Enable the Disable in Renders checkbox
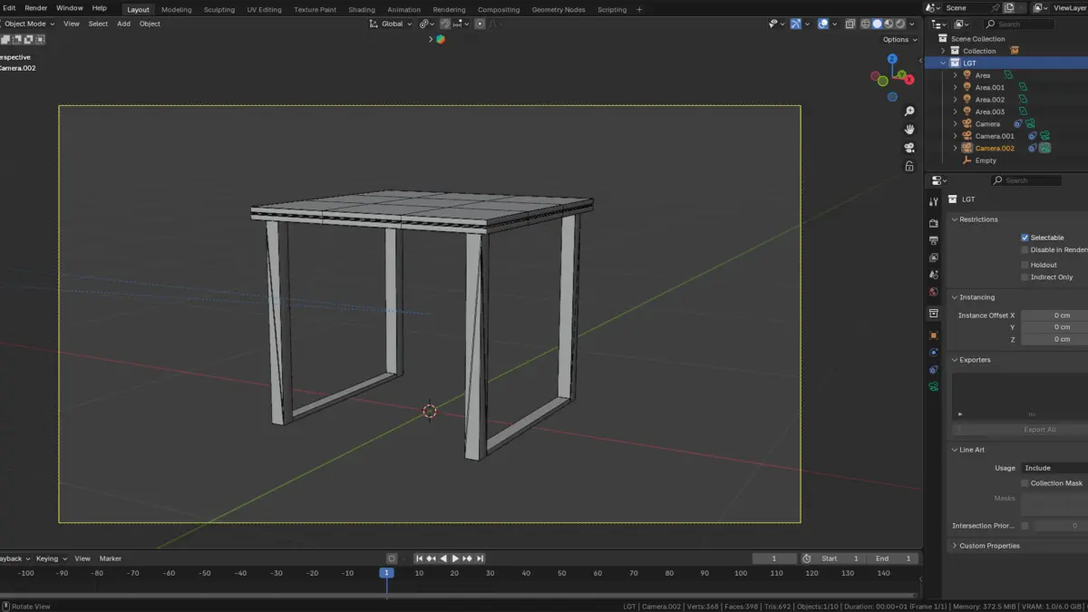The image size is (1088, 612). pyautogui.click(x=1025, y=249)
